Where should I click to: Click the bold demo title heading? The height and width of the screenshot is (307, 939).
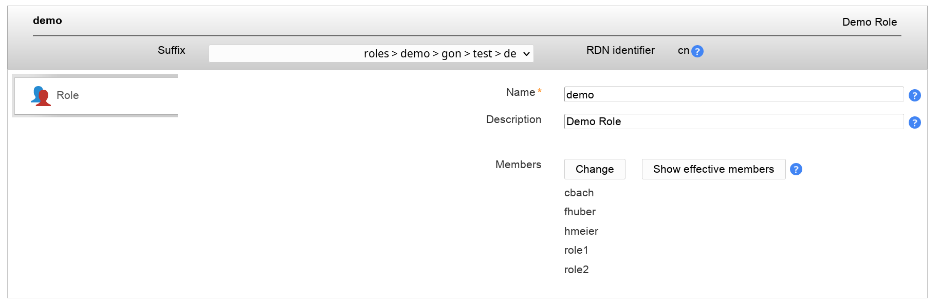click(47, 21)
